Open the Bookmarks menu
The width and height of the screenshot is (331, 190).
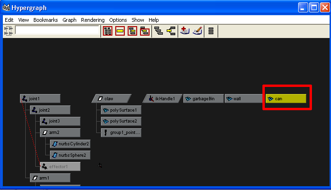pos(45,20)
